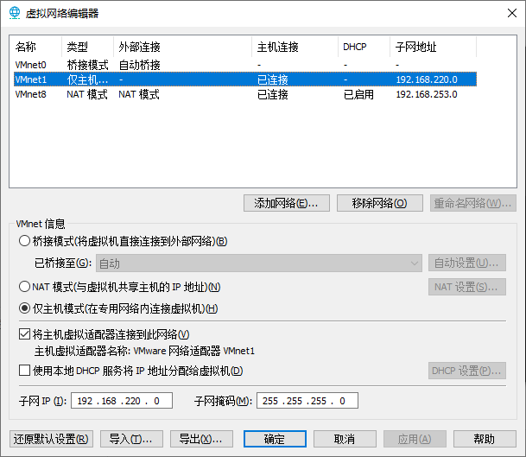The width and height of the screenshot is (526, 457).
Task: Click the 外部连接 column header
Action: click(x=182, y=47)
